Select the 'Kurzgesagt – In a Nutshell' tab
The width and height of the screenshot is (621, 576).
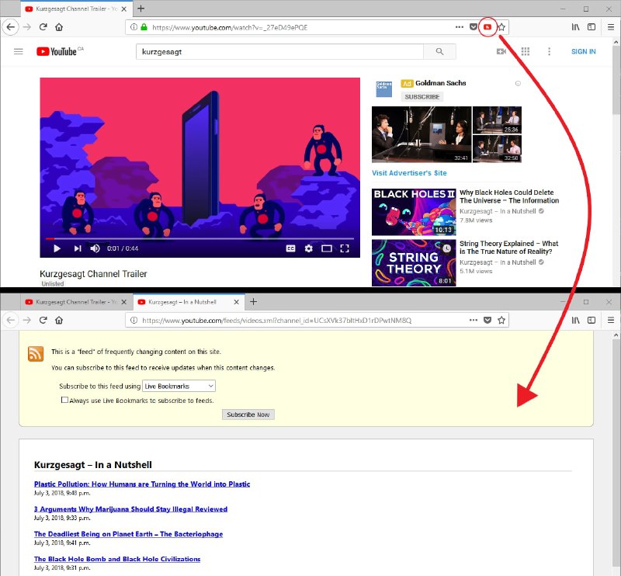click(186, 302)
